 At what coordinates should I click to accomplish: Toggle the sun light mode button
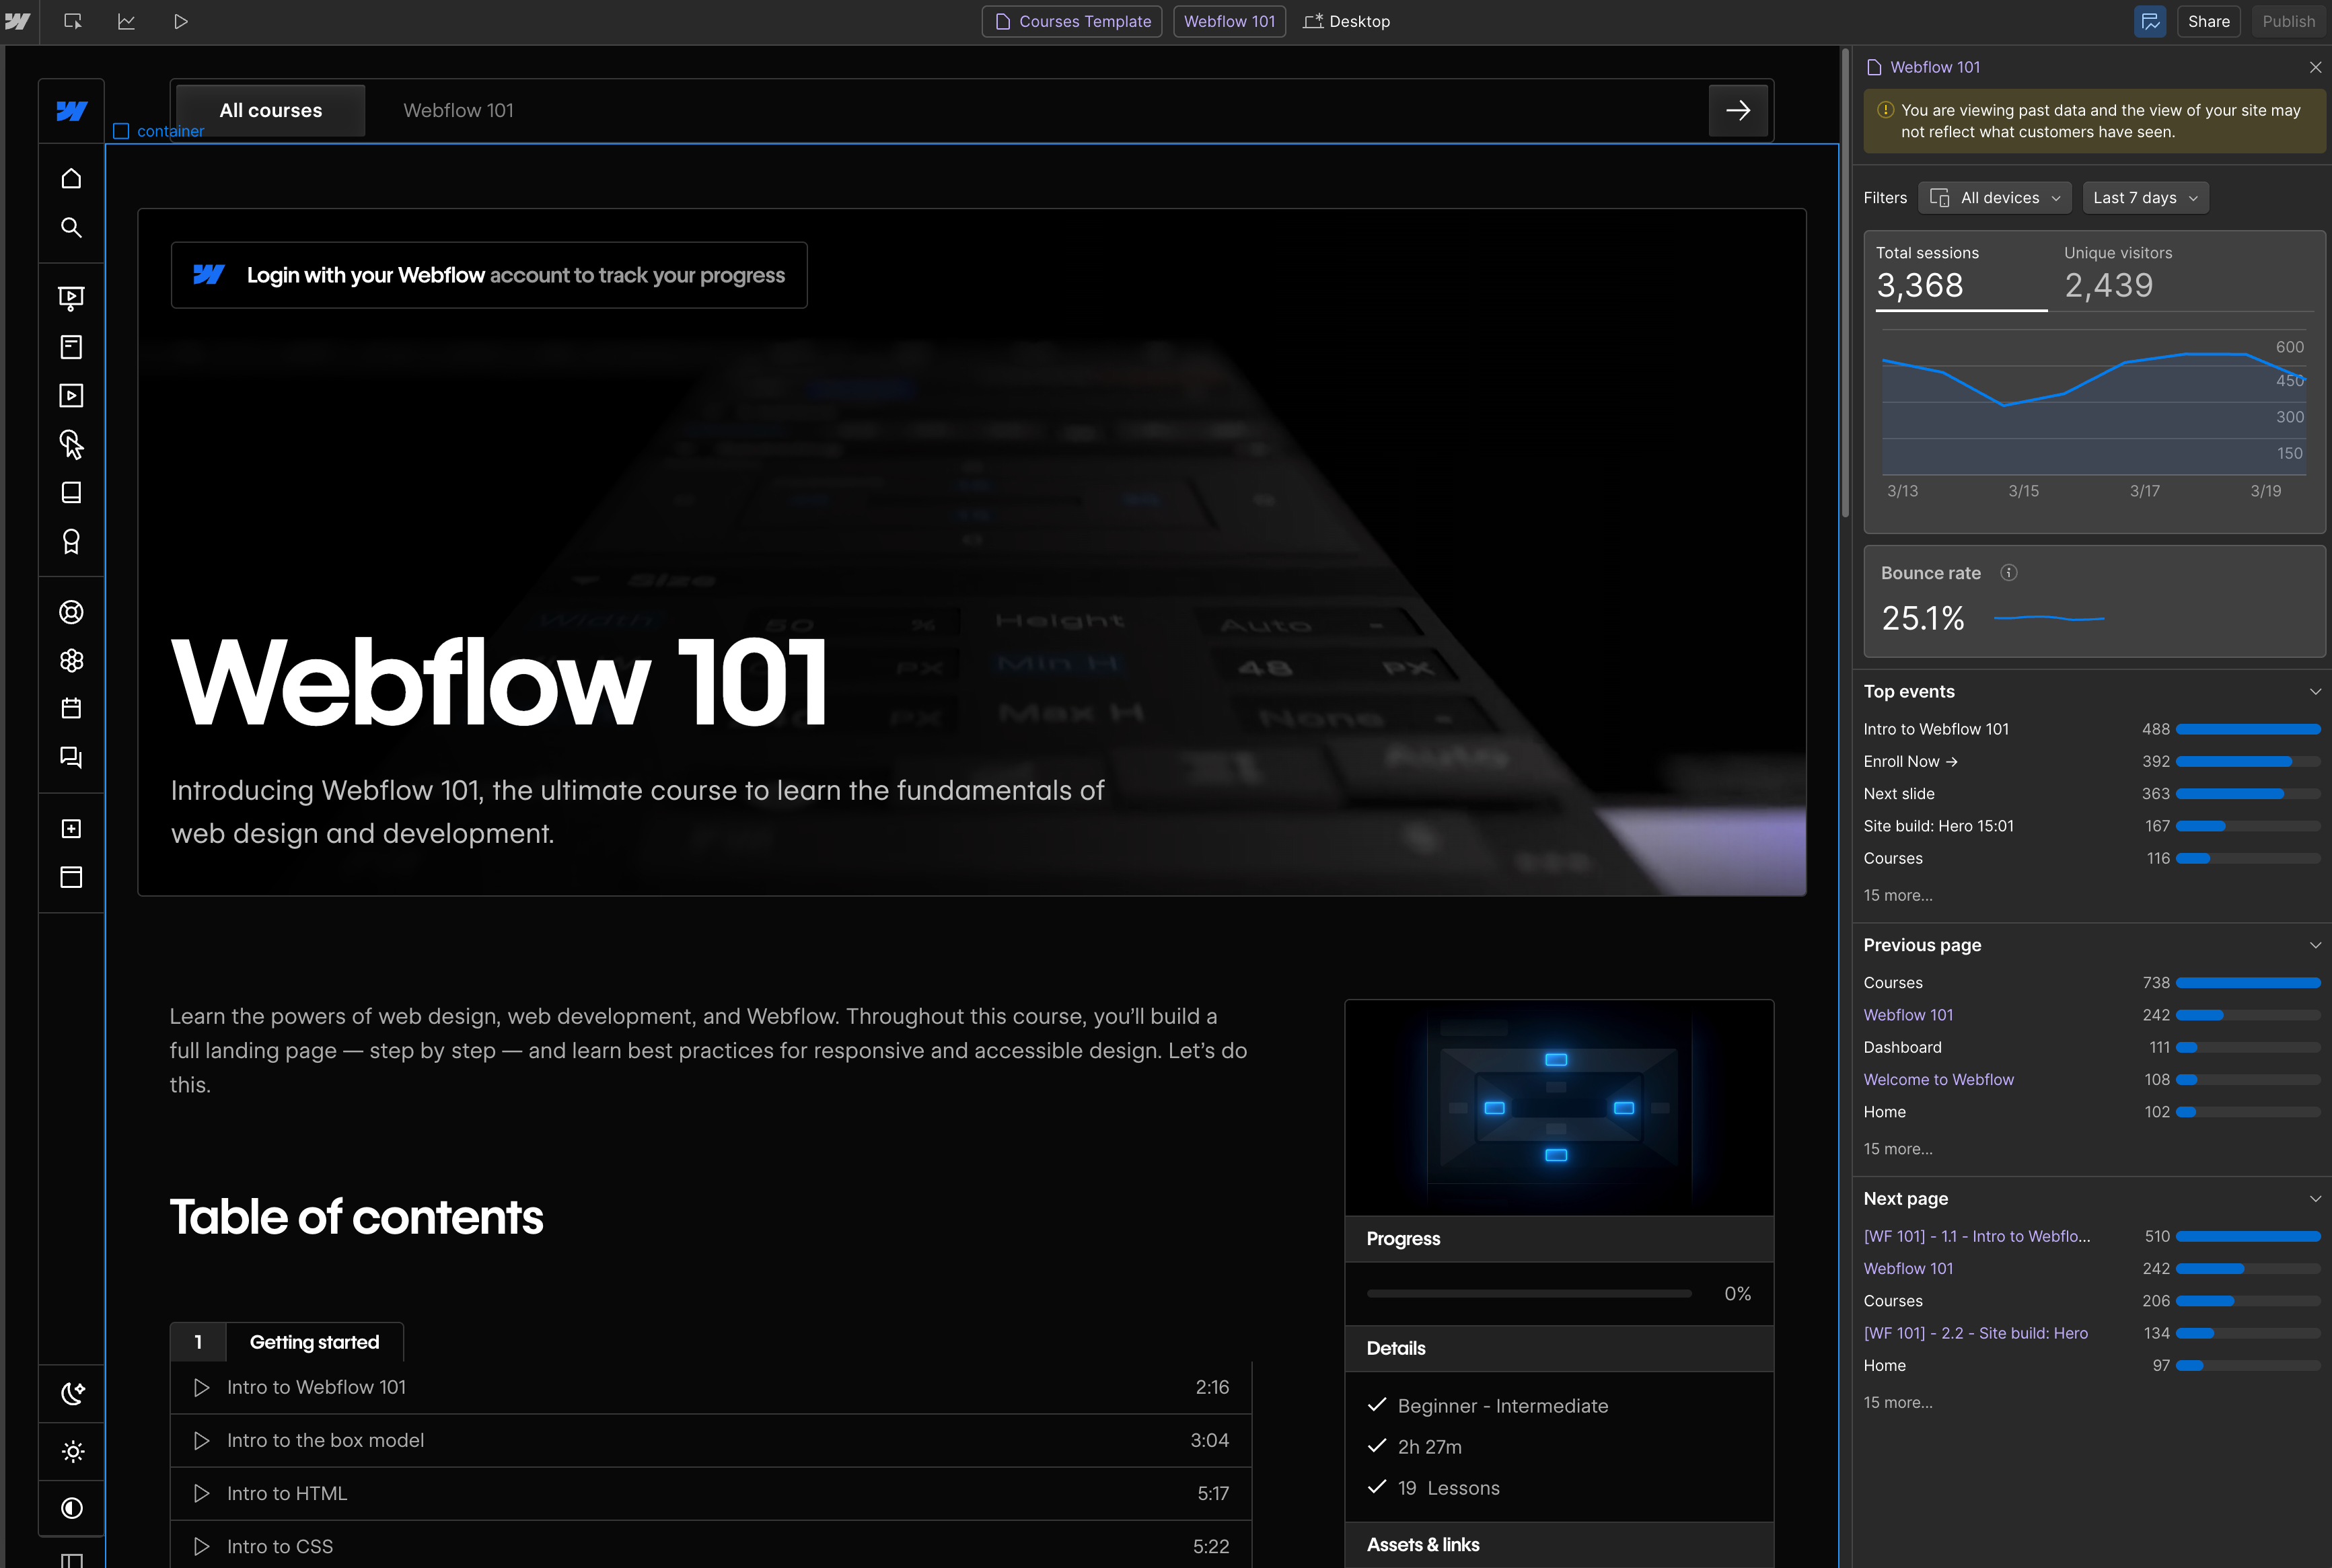coord(72,1451)
